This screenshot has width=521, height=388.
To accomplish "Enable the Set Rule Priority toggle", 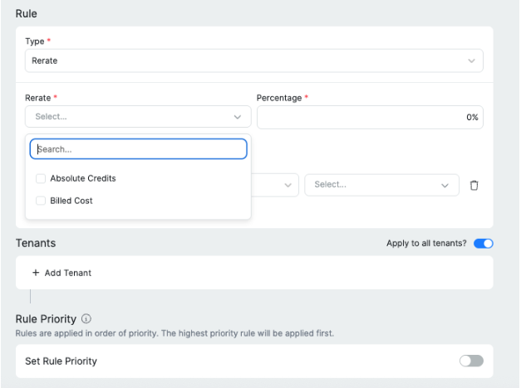I will (471, 361).
